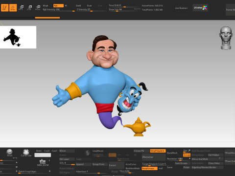Click the DynaMesh button

tap(174, 153)
